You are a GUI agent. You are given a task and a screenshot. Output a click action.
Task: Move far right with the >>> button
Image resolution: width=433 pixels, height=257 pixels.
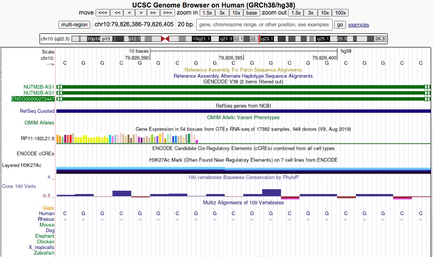tap(168, 13)
